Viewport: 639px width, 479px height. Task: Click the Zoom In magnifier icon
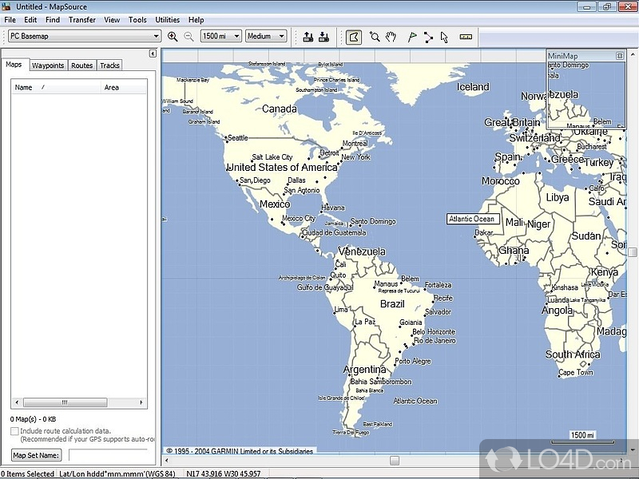tap(173, 36)
